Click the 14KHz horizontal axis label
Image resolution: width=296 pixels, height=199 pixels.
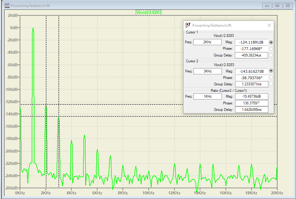[x=200, y=193]
